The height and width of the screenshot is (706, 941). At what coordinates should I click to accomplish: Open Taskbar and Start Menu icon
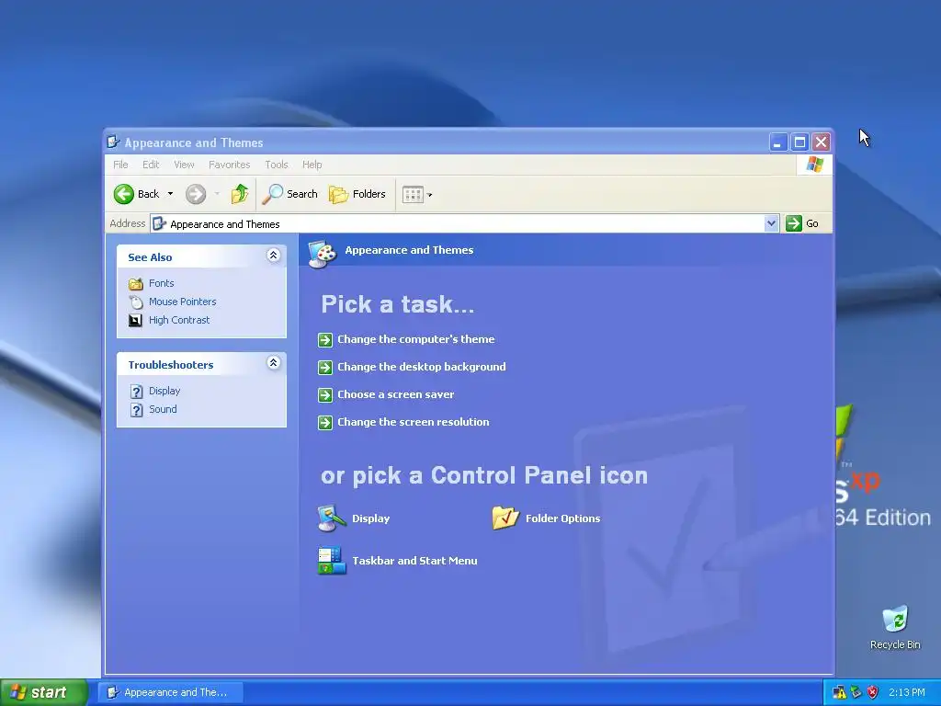pyautogui.click(x=331, y=560)
